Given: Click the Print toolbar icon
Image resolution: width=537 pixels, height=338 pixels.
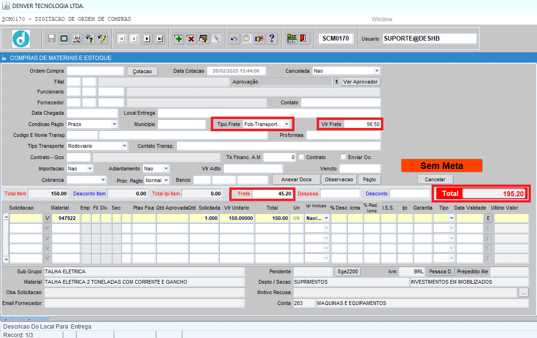Looking at the screenshot, I should pyautogui.click(x=77, y=39).
